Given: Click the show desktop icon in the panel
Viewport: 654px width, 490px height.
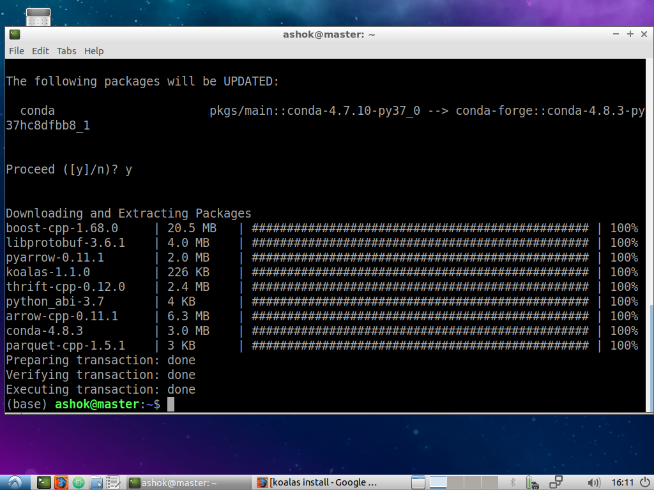Looking at the screenshot, I should (418, 482).
